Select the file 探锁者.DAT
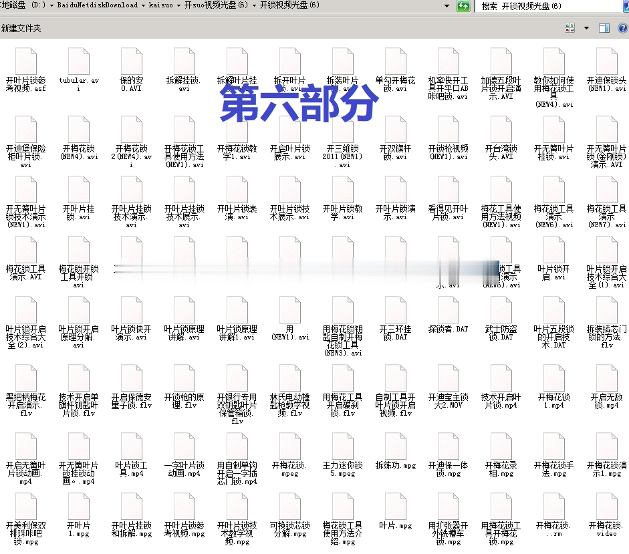This screenshot has width=629, height=554. coord(448,315)
